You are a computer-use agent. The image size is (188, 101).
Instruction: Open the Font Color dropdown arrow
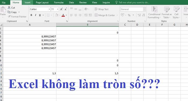pos(66,15)
